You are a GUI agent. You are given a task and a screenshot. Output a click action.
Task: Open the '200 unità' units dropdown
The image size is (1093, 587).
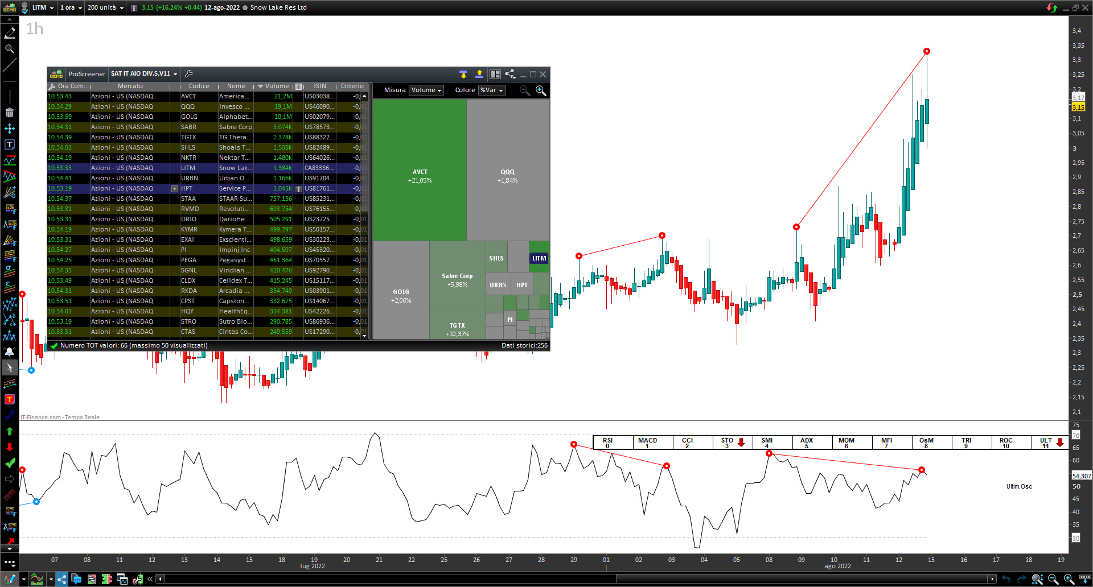[105, 8]
